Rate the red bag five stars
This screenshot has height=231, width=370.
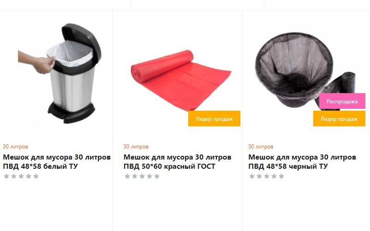(157, 176)
